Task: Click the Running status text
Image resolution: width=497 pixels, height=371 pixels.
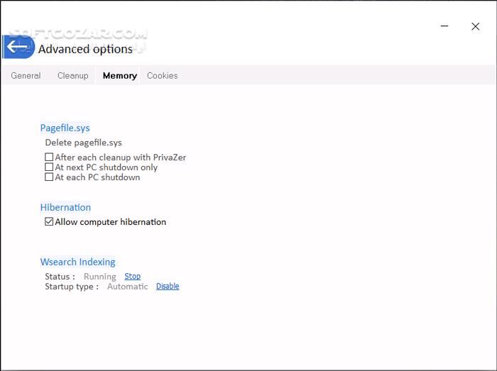Action: click(x=99, y=277)
